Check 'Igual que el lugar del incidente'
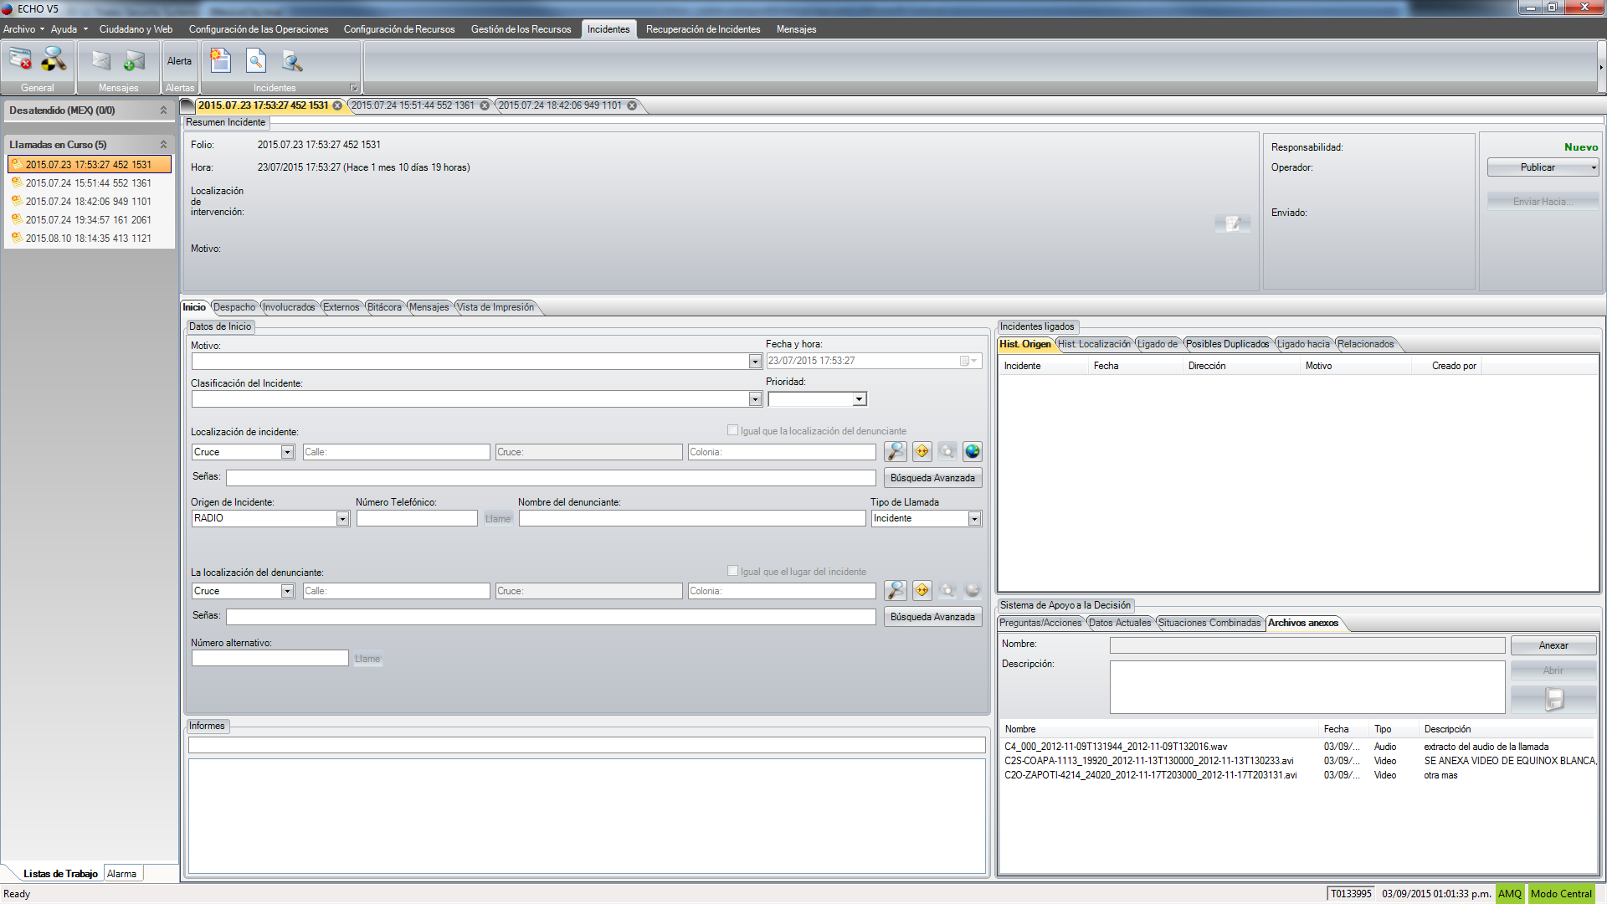The image size is (1607, 904). pyautogui.click(x=733, y=571)
